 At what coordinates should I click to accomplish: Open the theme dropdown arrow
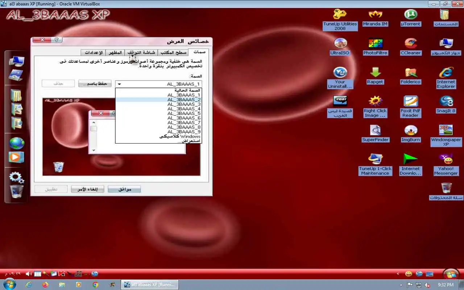point(120,84)
